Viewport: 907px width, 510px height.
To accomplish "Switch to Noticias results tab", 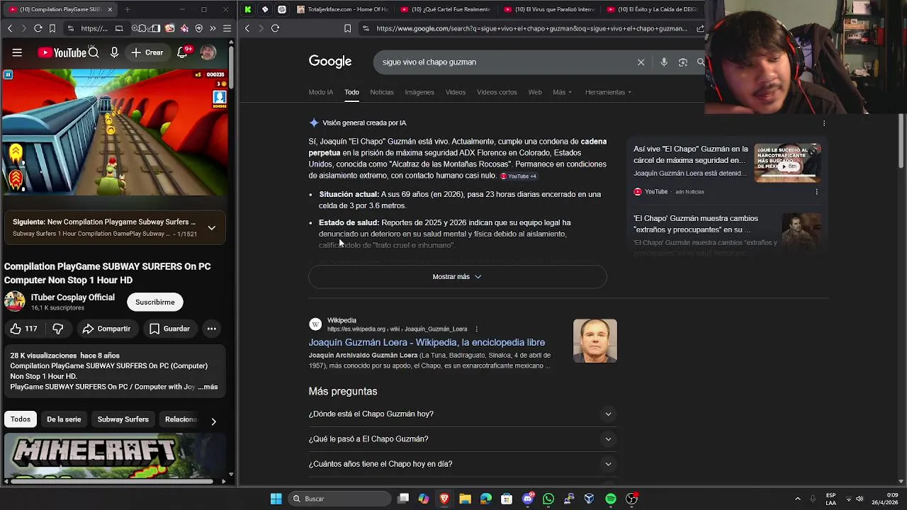I will 381,92.
